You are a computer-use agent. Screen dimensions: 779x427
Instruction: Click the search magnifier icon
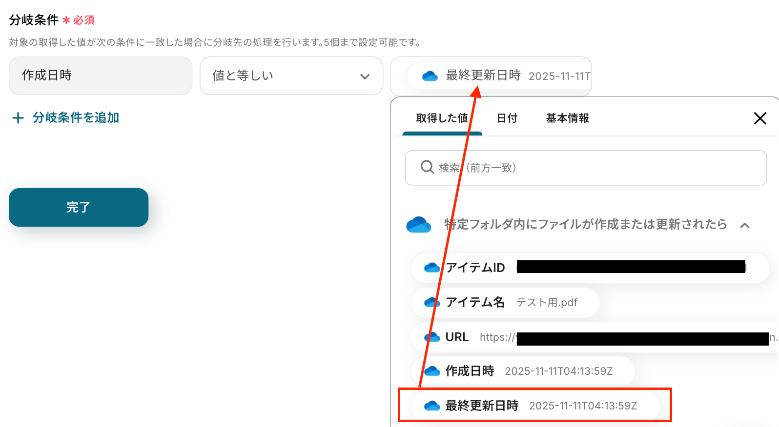pyautogui.click(x=427, y=167)
